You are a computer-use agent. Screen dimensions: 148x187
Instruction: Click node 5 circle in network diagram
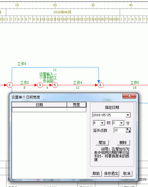(55, 85)
